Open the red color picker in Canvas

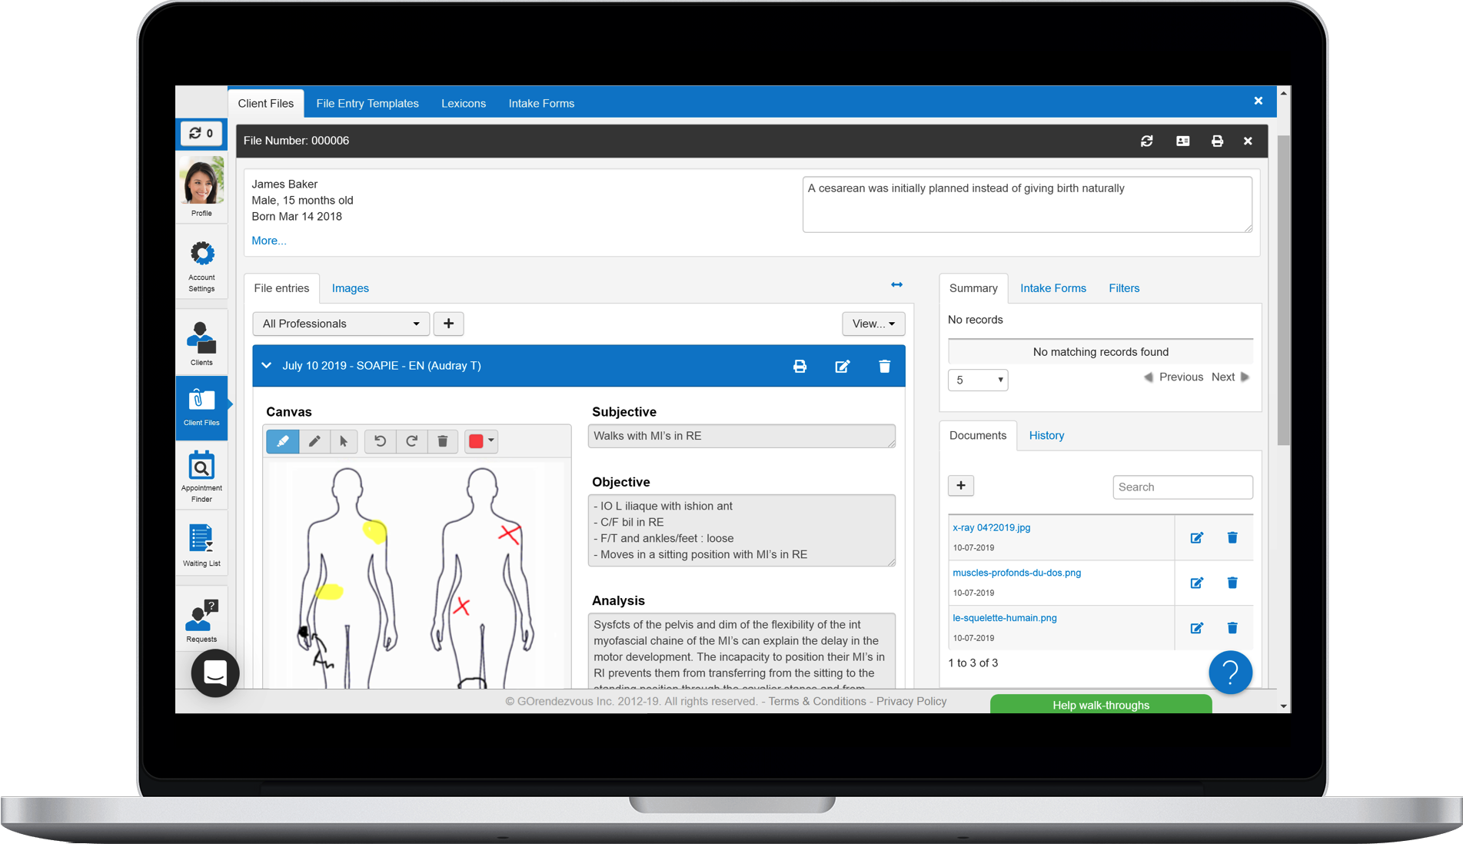481,441
